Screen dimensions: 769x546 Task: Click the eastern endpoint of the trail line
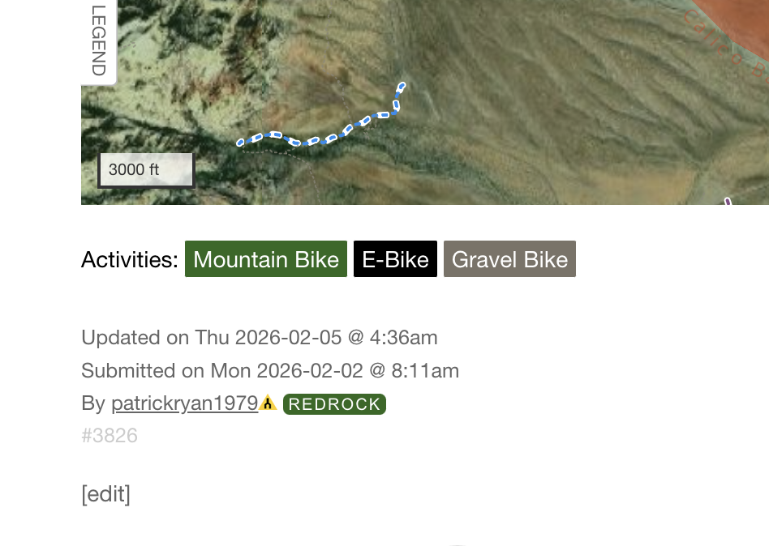coord(402,87)
